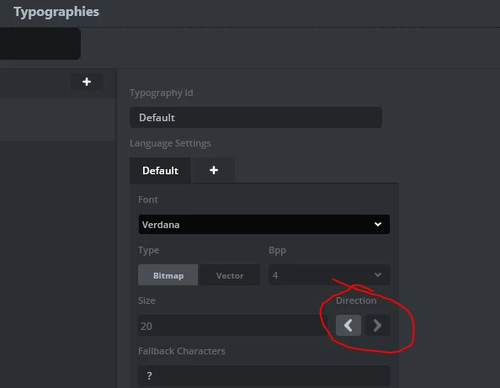Switch to the Default language tab

pos(160,171)
